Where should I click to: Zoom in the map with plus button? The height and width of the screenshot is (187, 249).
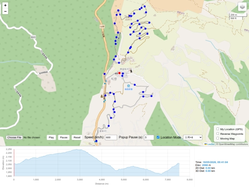point(5,5)
